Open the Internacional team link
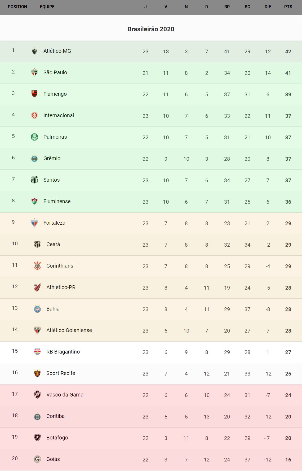The width and height of the screenshot is (302, 471). [x=59, y=115]
